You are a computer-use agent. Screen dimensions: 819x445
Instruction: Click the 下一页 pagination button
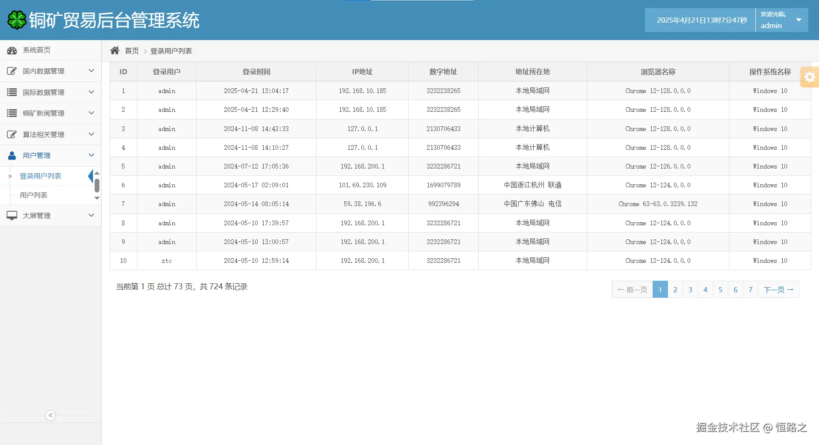[x=778, y=290]
